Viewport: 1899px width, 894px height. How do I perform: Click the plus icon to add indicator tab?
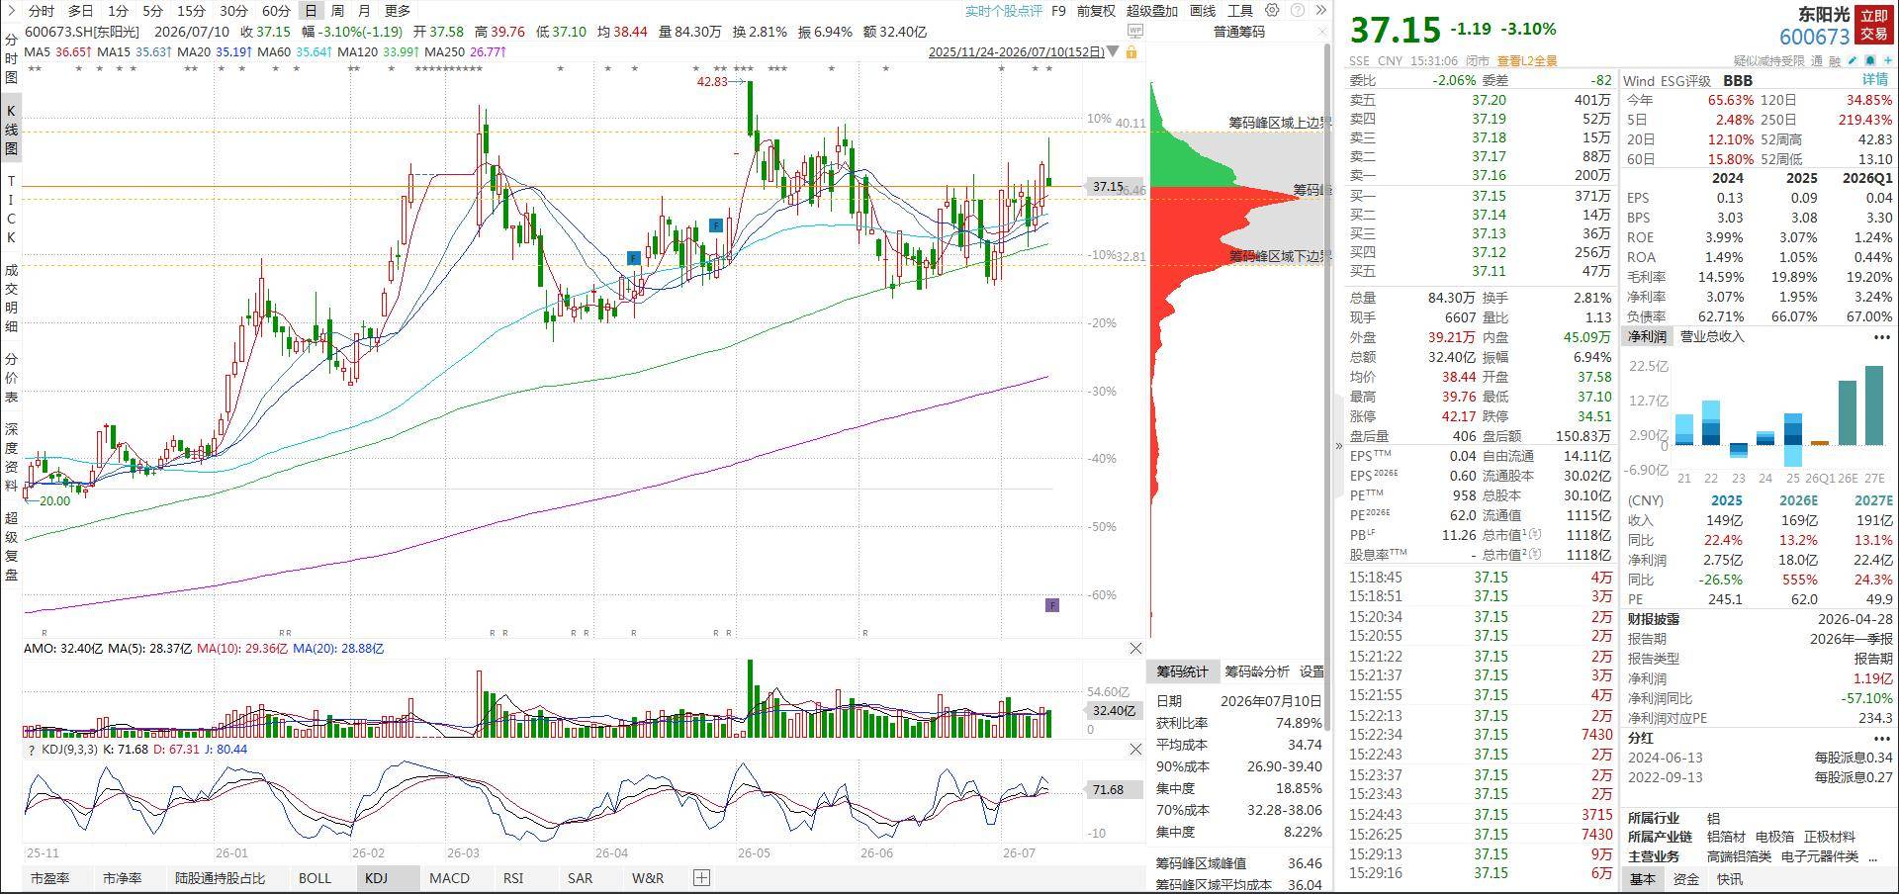point(701,877)
